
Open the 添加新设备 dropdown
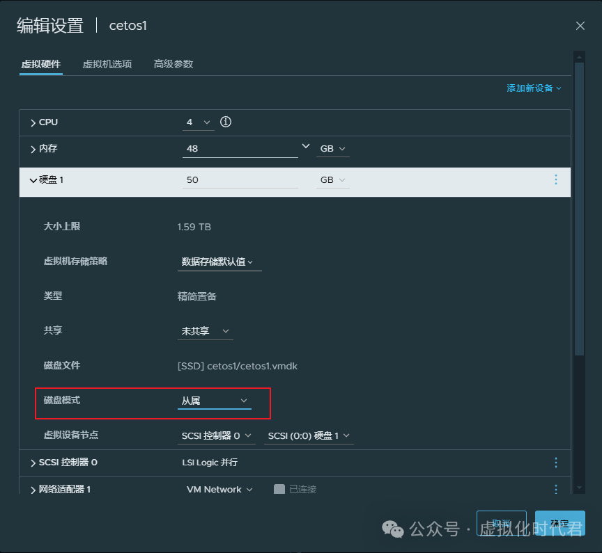tap(534, 88)
